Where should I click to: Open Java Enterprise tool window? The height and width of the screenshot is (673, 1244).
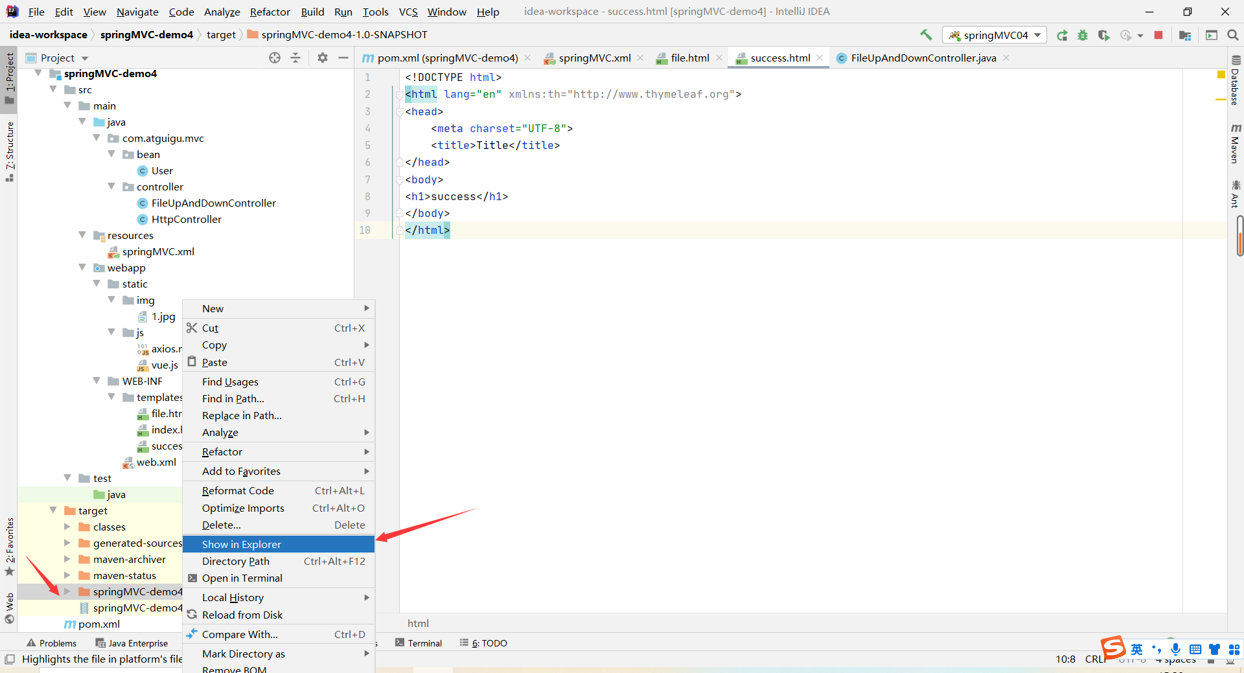click(132, 643)
